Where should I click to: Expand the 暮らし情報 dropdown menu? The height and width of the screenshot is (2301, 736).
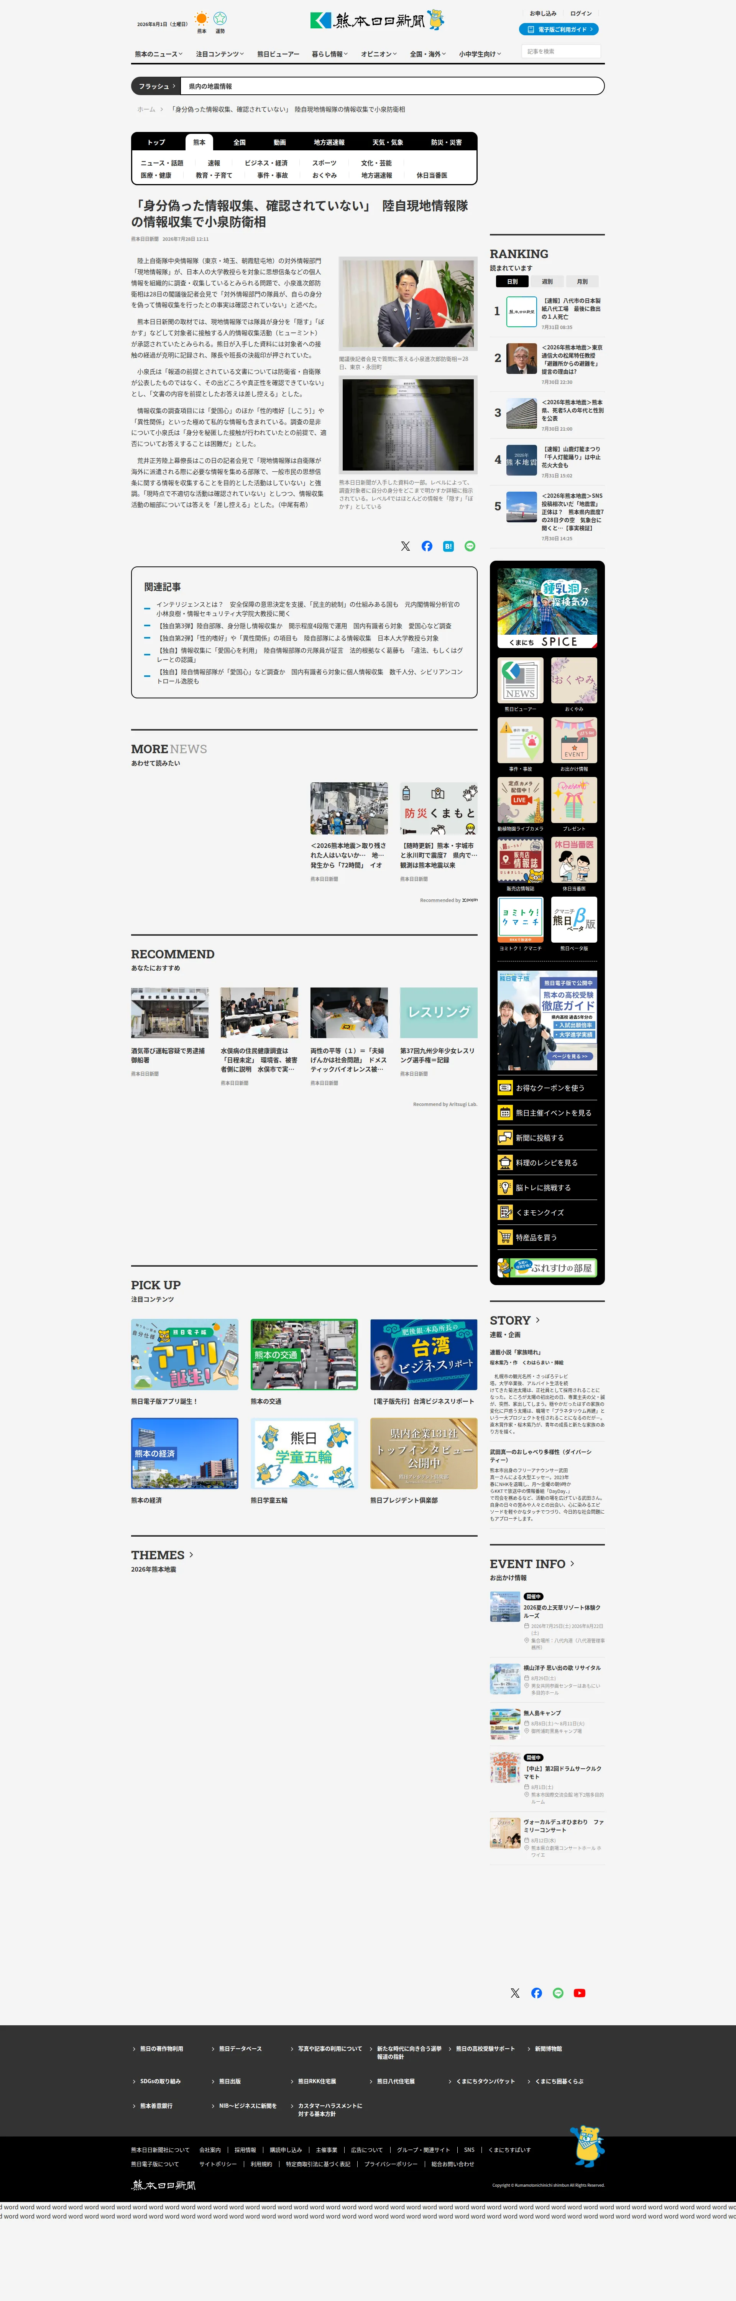(x=330, y=54)
